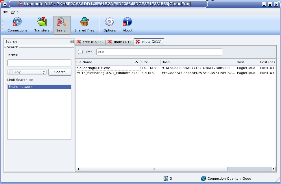Open the 'Any' file type dropdown
The width and height of the screenshot is (281, 184).
27,72
